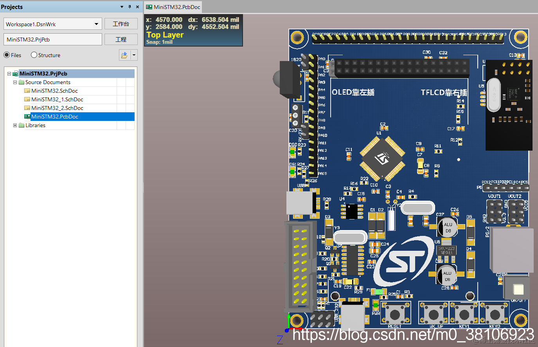Viewport: 538px width, 347px height.
Task: Click the MiniSTM32.SchDoc schematic file icon
Action: point(27,91)
